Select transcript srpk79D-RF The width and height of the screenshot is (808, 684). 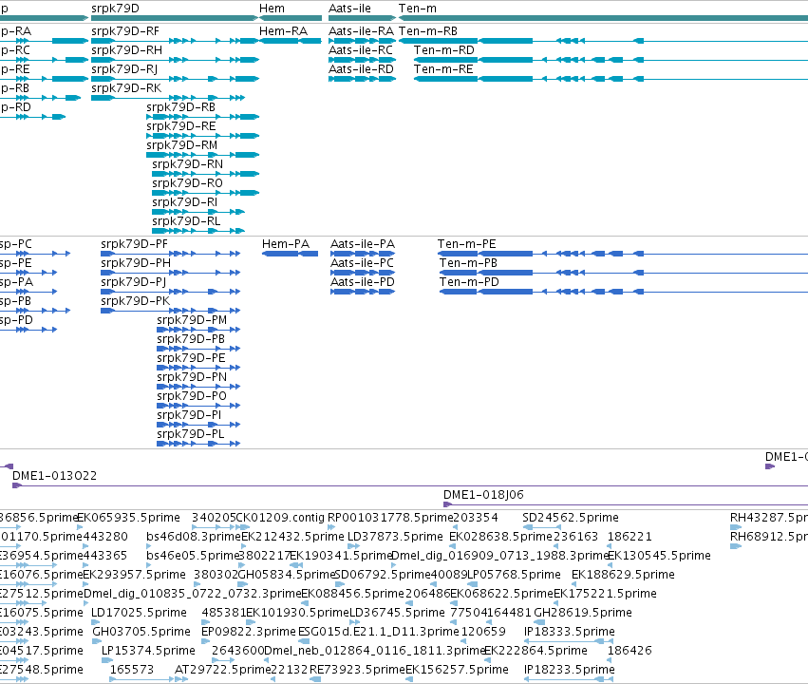(125, 31)
